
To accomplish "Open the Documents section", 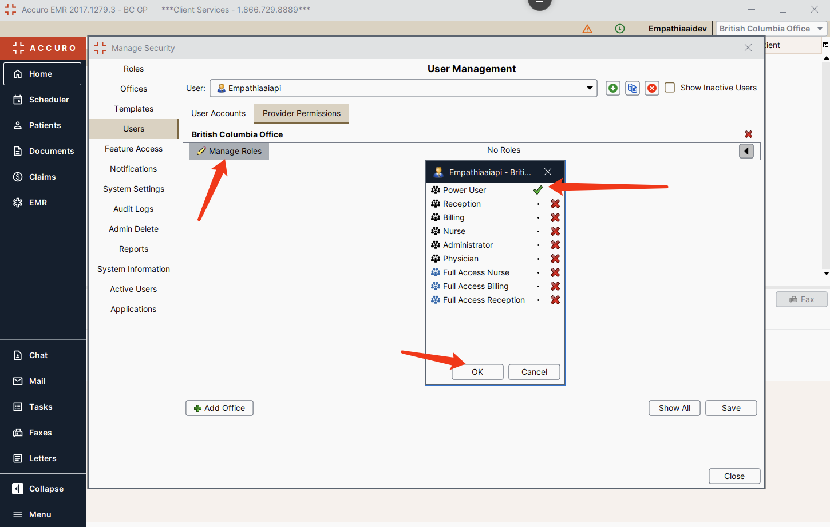I will (42, 151).
